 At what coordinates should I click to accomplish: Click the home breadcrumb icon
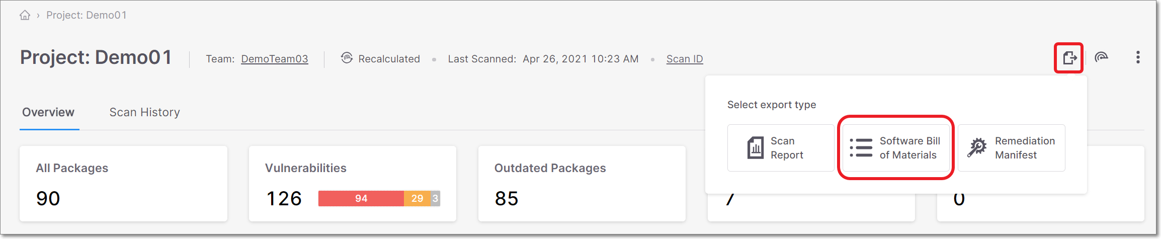[x=25, y=15]
